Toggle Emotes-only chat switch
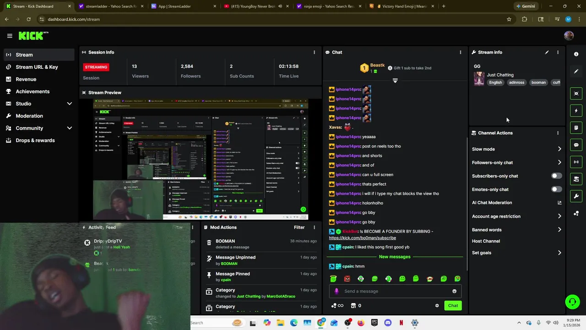 (x=556, y=189)
